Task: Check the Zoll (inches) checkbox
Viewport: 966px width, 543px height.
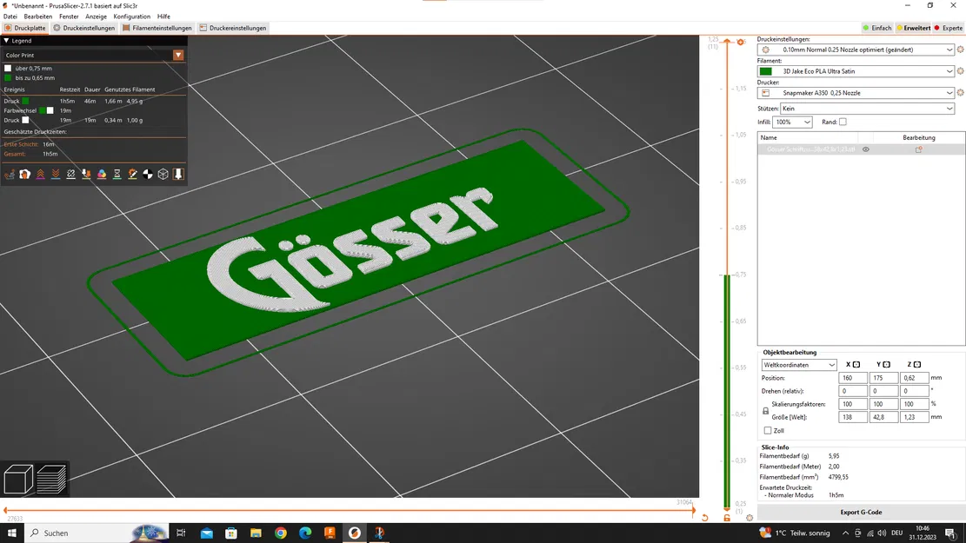Action: 768,431
